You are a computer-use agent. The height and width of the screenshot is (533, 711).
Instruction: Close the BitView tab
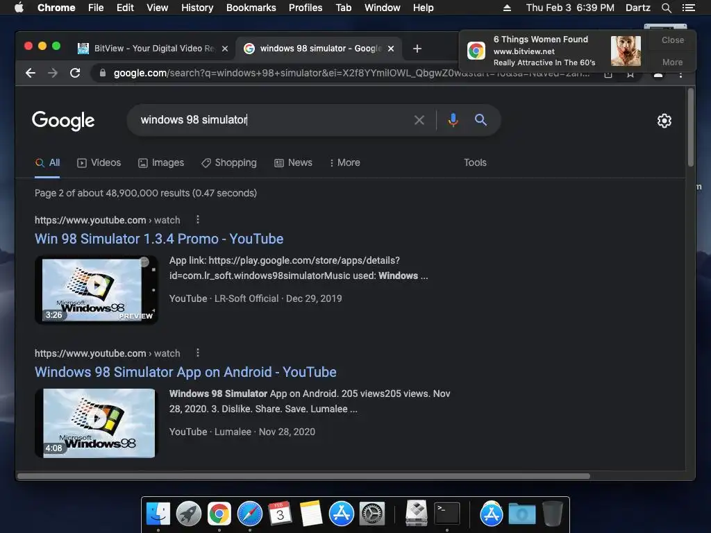pyautogui.click(x=225, y=49)
